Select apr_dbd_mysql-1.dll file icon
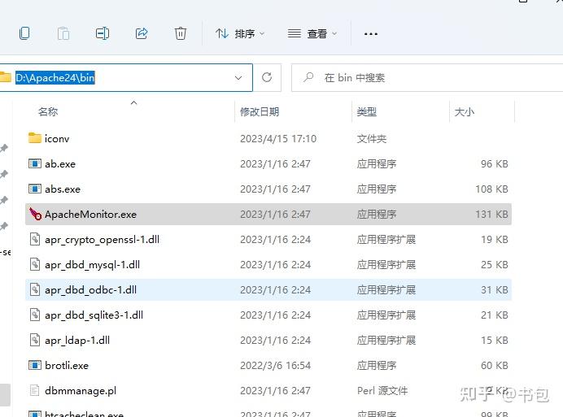The width and height of the screenshot is (563, 417). [35, 264]
